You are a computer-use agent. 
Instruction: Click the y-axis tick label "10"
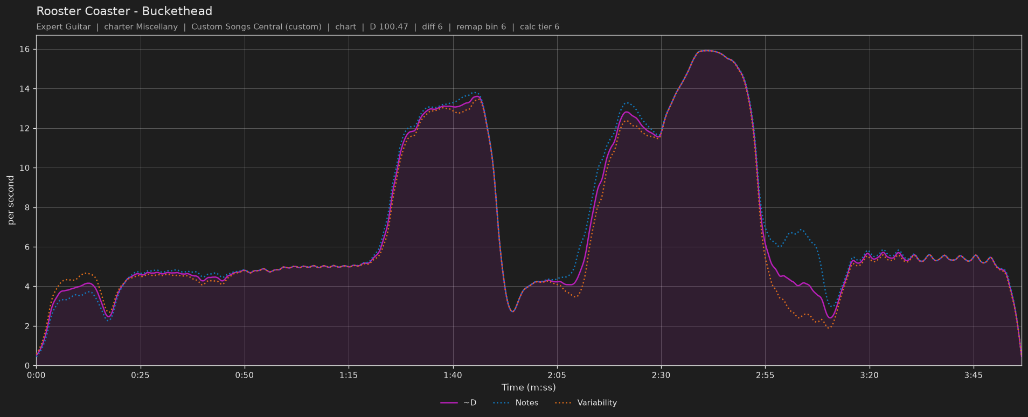click(25, 168)
